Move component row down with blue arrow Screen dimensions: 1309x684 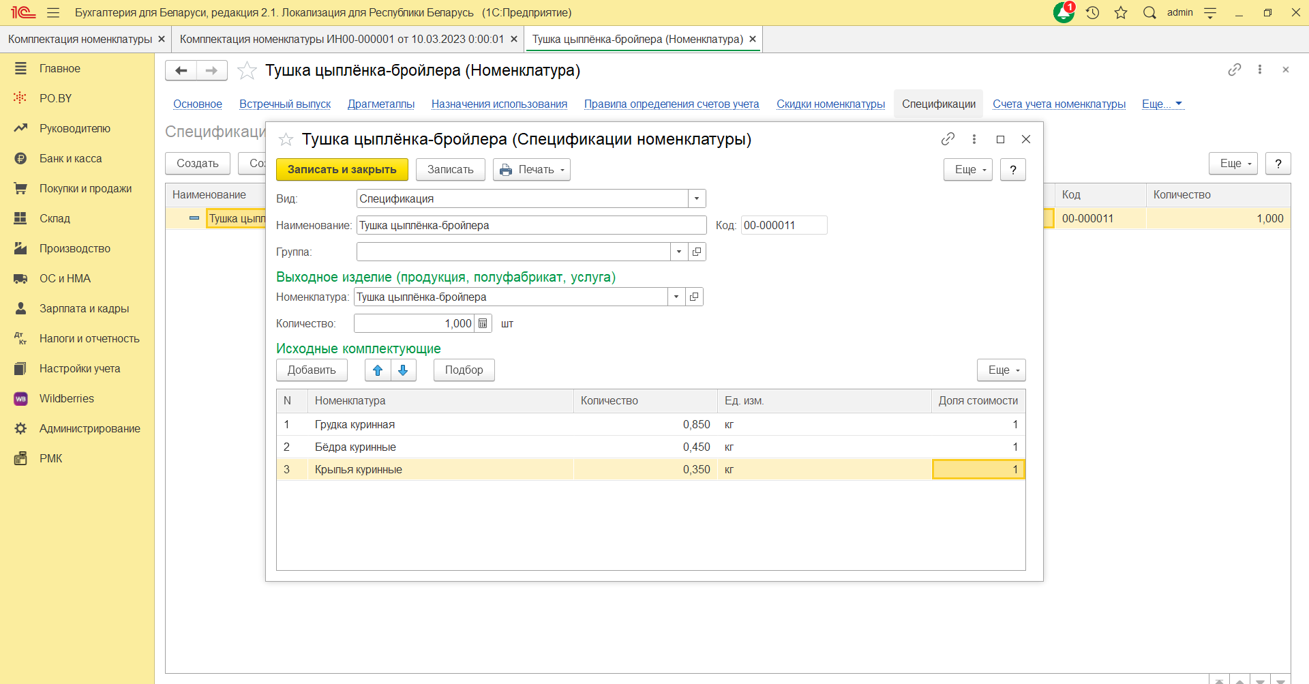(403, 370)
